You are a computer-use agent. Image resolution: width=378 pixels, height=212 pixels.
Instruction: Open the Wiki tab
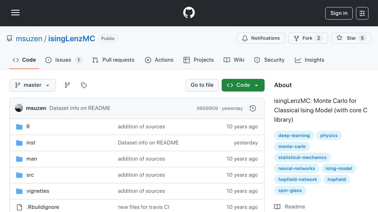234,60
